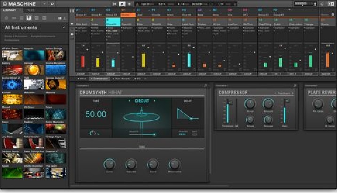Select the Effects browser type icon

(x=37, y=18)
